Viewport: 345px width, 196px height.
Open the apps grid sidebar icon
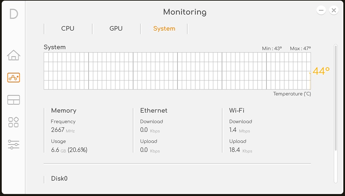click(14, 122)
